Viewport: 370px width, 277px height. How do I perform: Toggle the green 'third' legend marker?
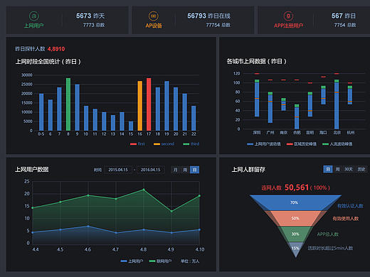coord(186,144)
